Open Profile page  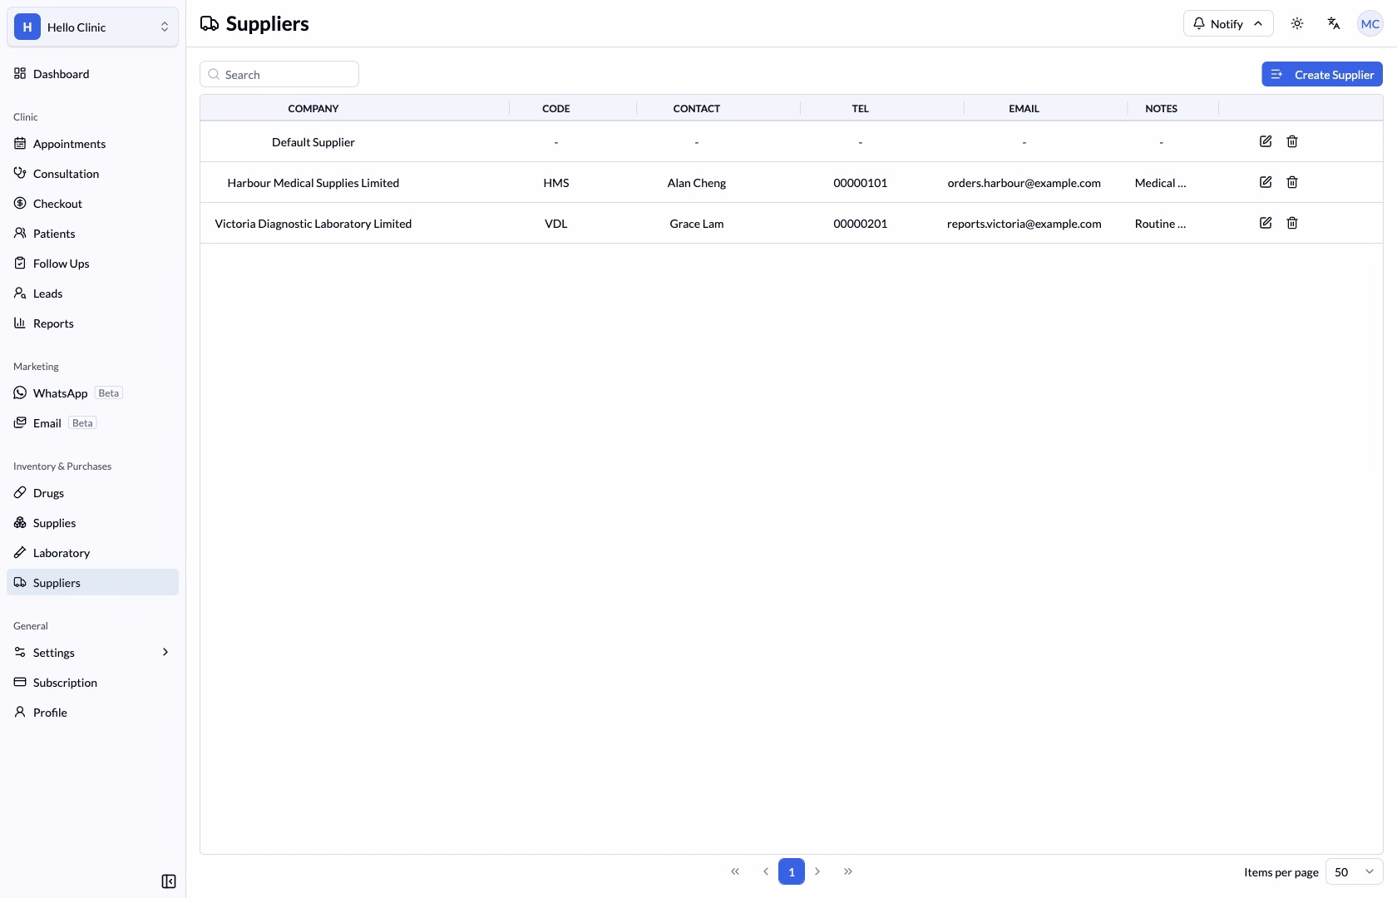point(92,713)
